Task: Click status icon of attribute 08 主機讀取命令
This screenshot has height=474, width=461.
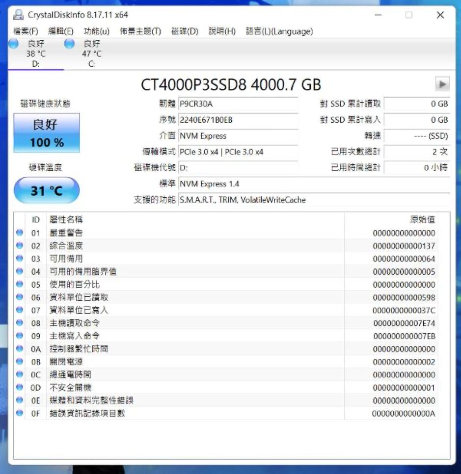Action: point(20,322)
